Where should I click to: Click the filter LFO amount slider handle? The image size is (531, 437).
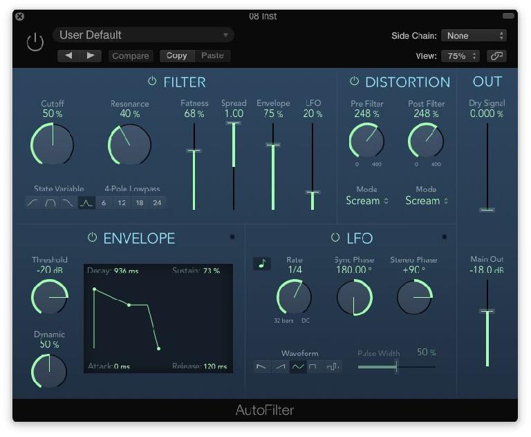click(313, 193)
